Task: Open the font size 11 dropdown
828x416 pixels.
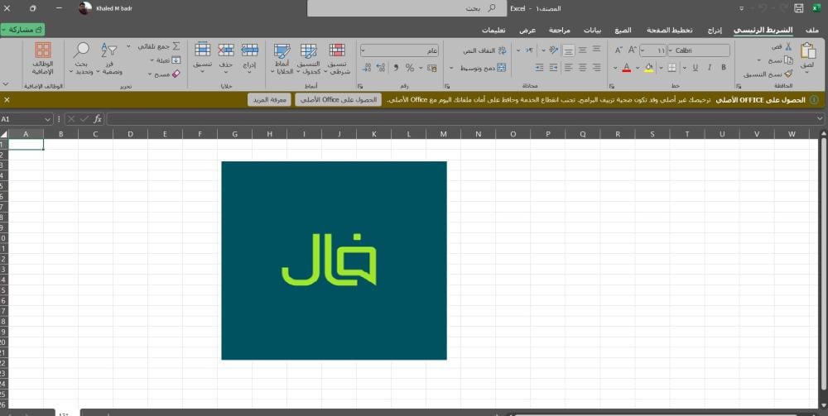Action: point(643,50)
